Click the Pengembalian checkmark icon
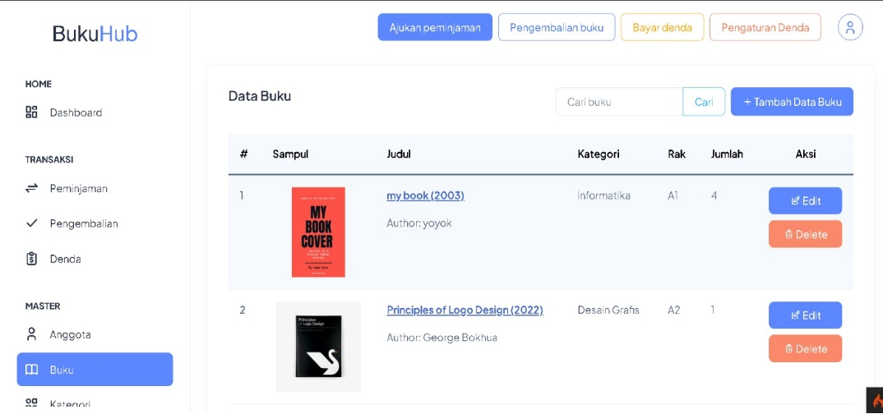 31,223
